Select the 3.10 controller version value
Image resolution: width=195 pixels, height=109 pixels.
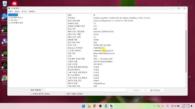coord(95,26)
